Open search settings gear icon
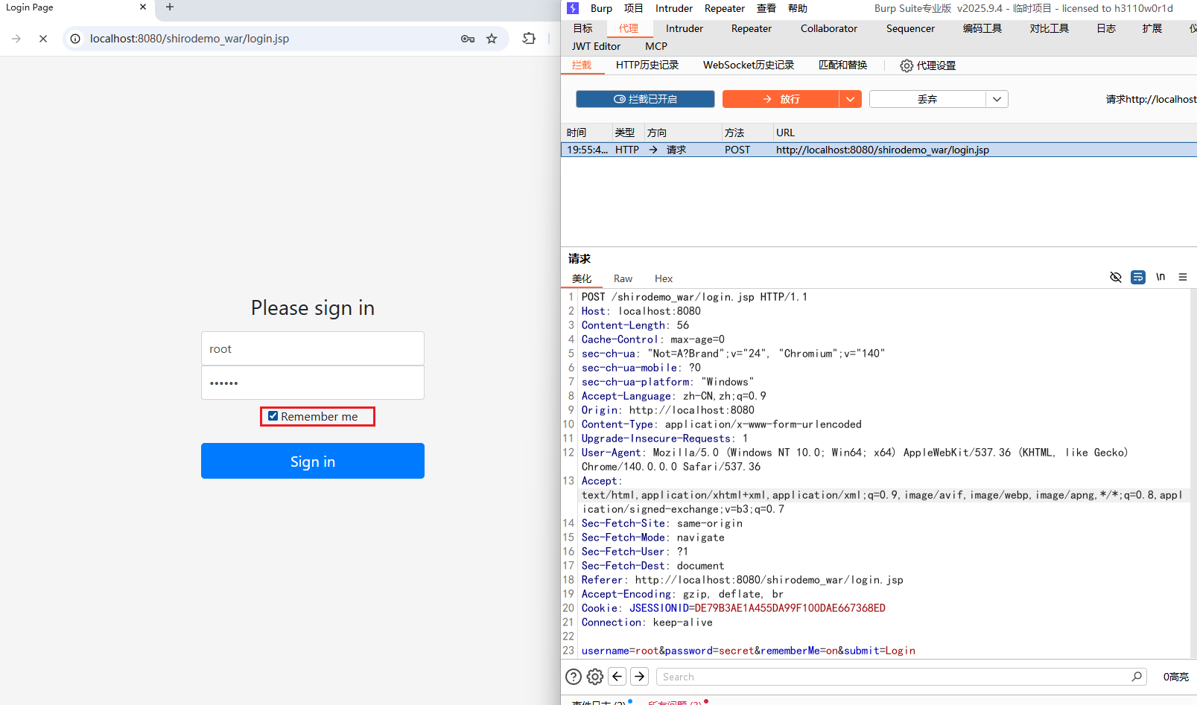Viewport: 1197px width, 705px height. 594,677
